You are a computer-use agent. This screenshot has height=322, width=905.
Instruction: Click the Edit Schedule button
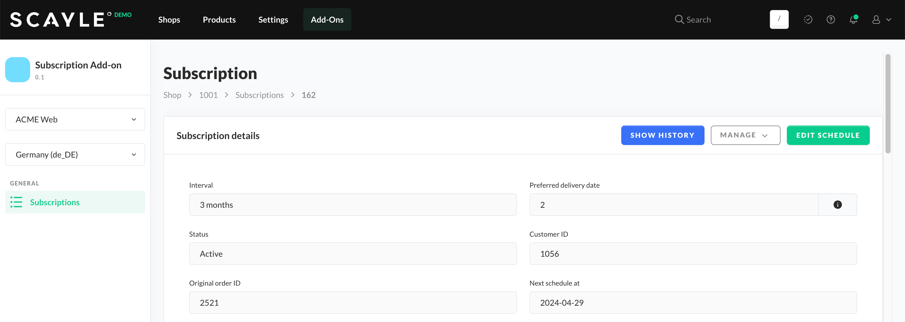[x=828, y=135]
